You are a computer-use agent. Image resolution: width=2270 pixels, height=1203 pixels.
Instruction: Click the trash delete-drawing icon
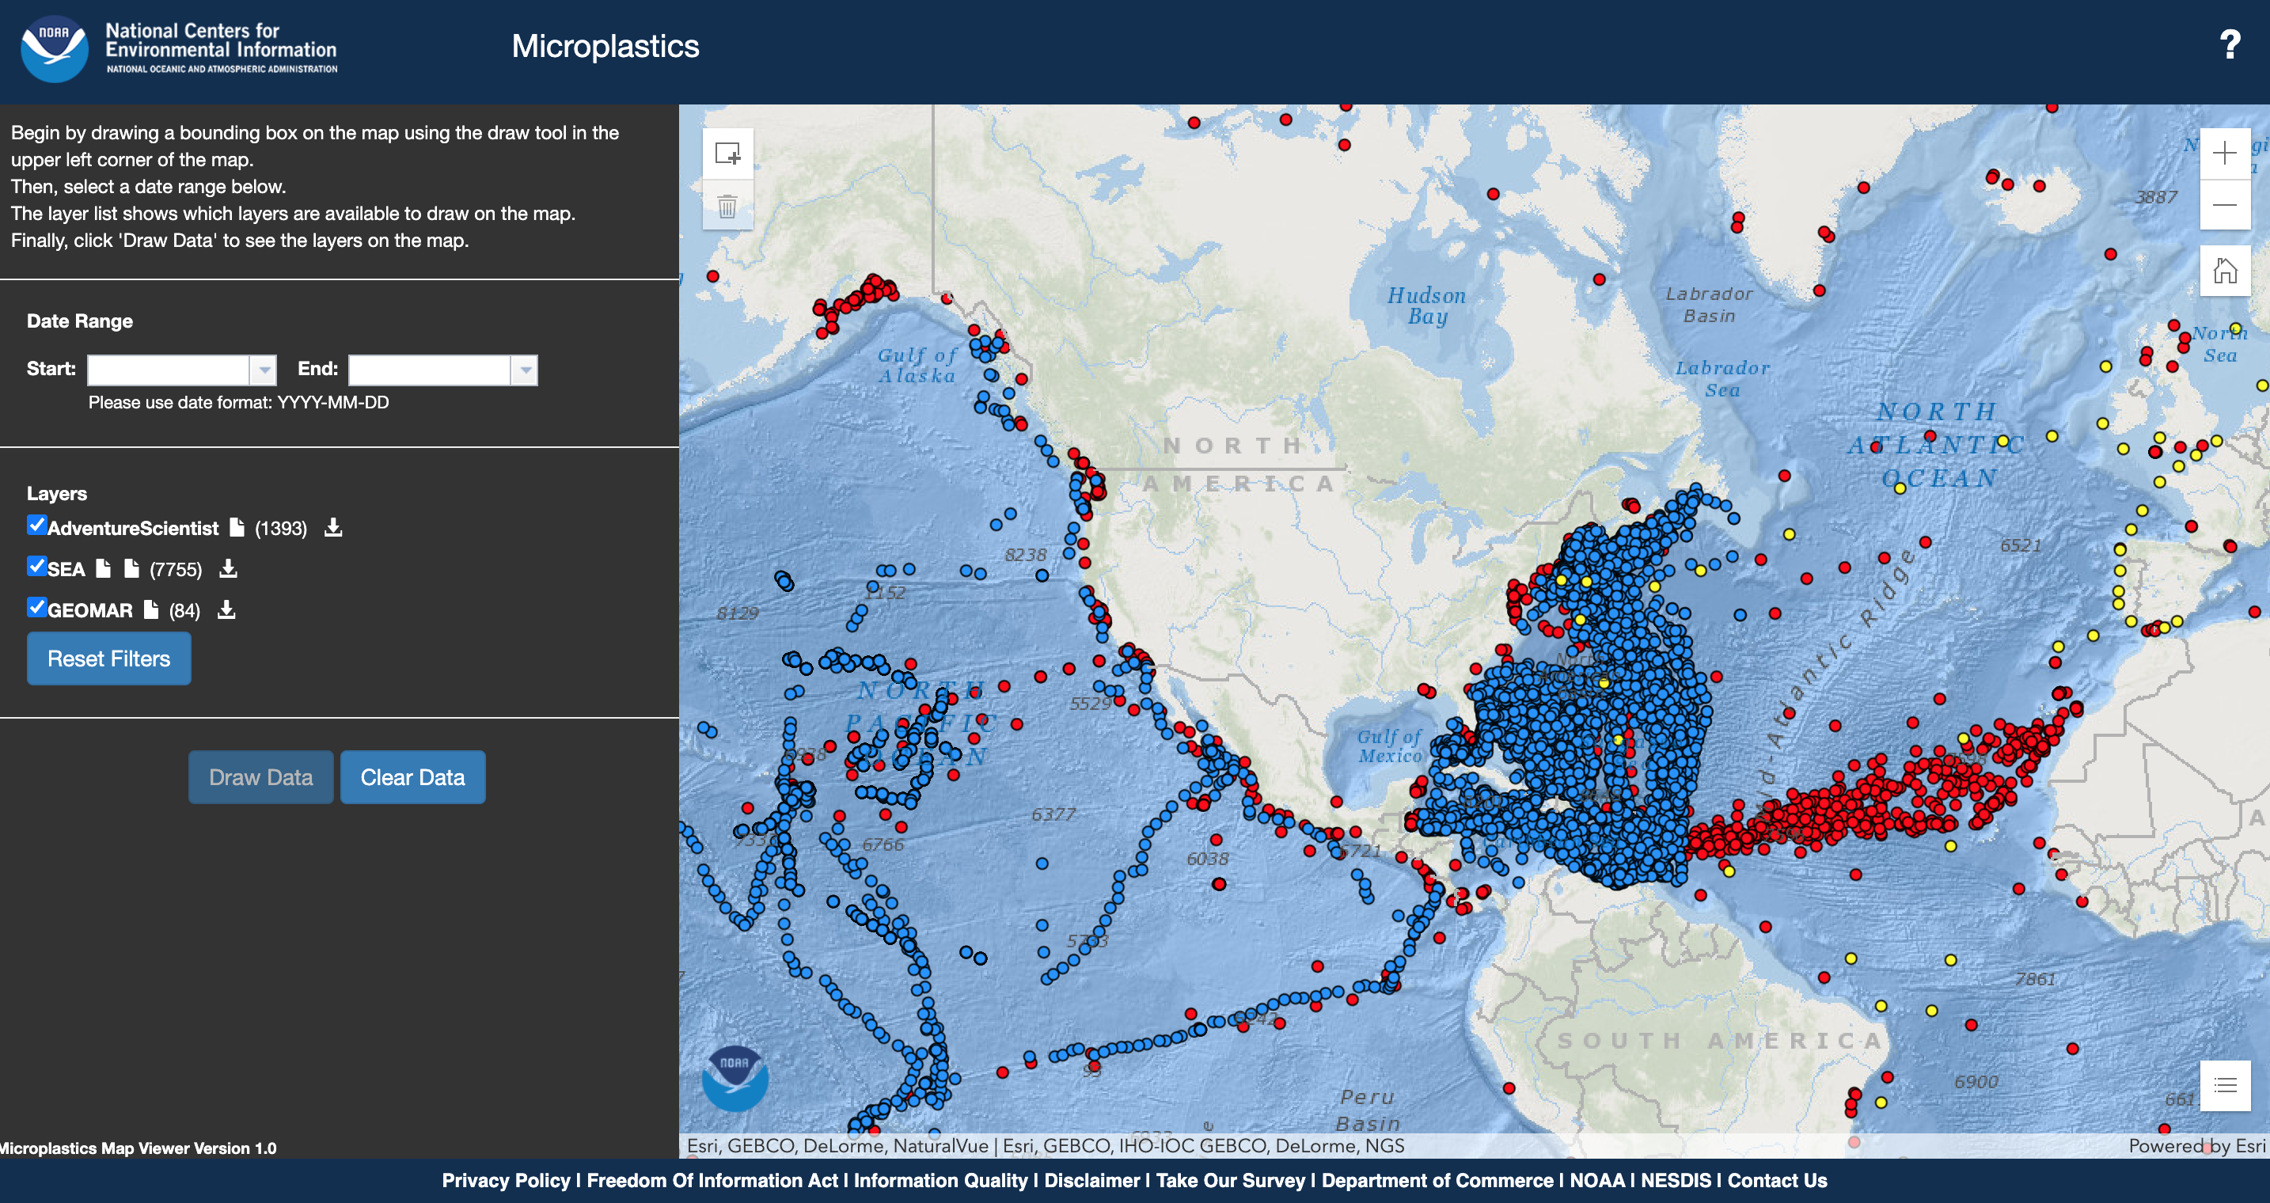click(727, 207)
